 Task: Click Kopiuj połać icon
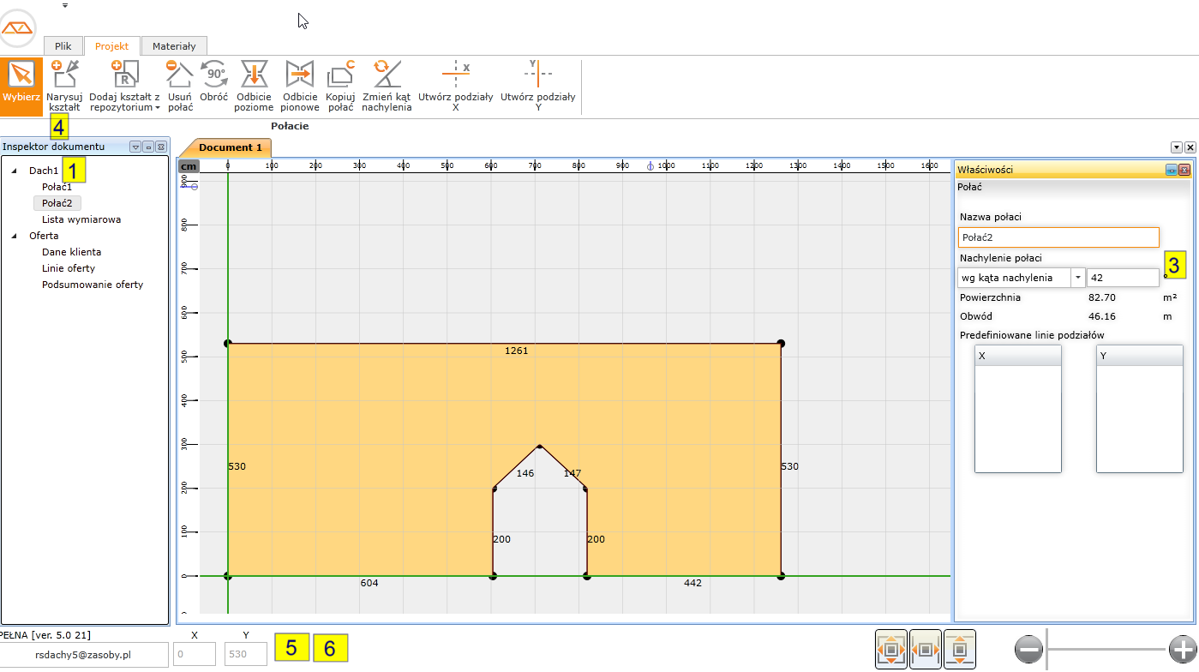[x=340, y=85]
